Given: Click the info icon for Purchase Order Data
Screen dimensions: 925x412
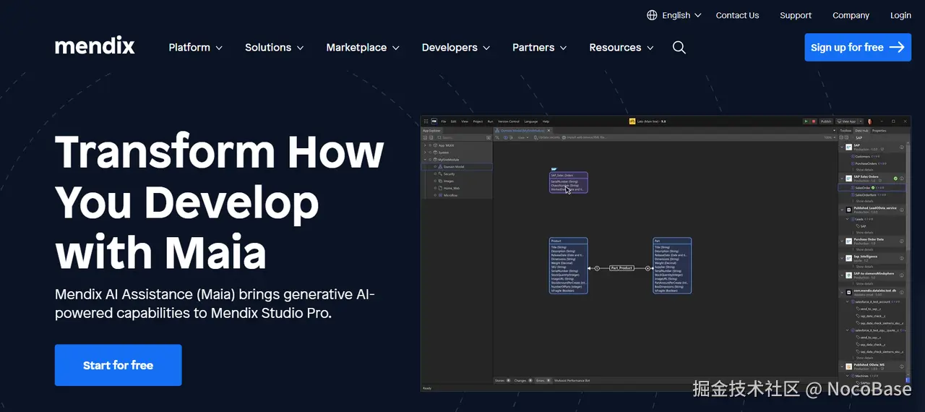Looking at the screenshot, I should point(902,241).
